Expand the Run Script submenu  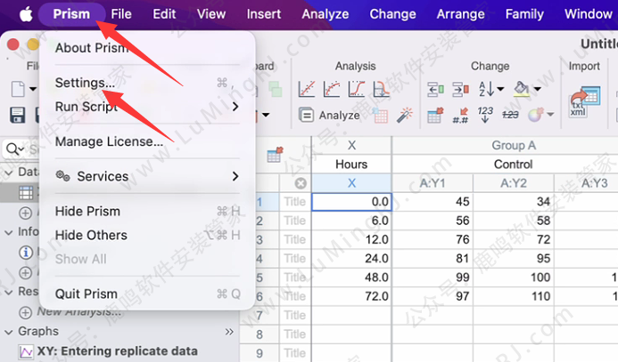pyautogui.click(x=235, y=106)
